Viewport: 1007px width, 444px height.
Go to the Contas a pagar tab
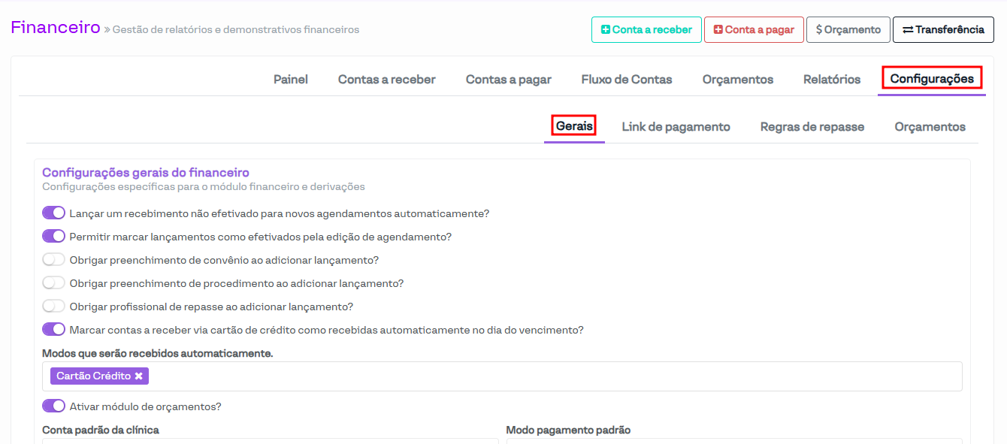coord(508,80)
